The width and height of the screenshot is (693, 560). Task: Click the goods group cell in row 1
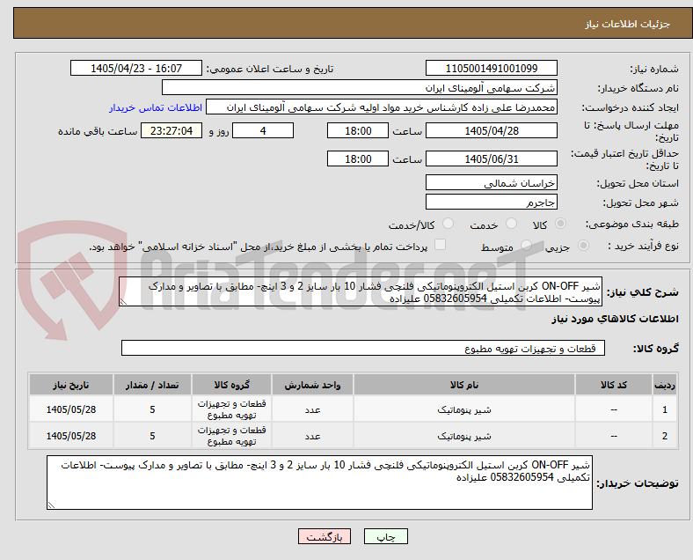pyautogui.click(x=231, y=409)
